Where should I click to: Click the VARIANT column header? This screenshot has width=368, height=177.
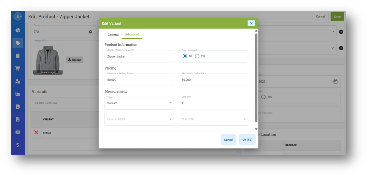click(48, 119)
